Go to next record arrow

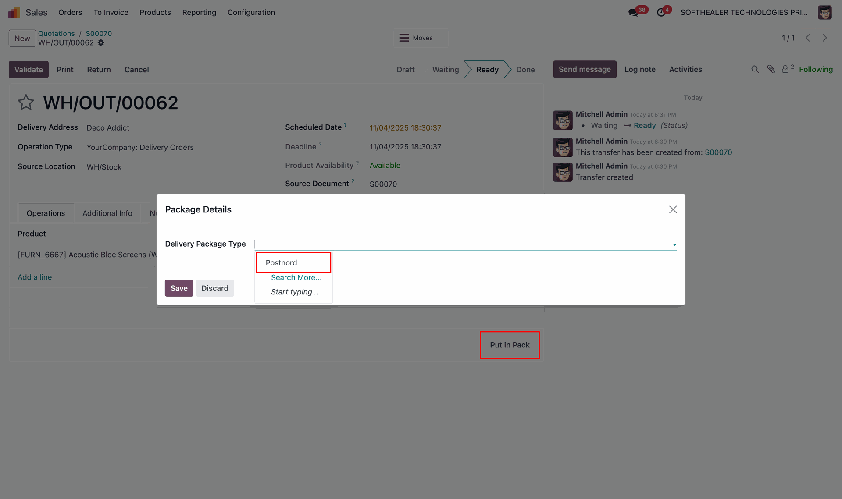825,38
